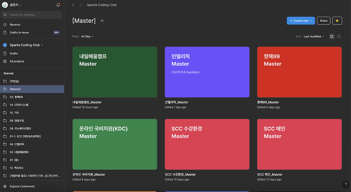Screen dimensions: 351x192
Task: Open team Drafts
Action: 32,53
